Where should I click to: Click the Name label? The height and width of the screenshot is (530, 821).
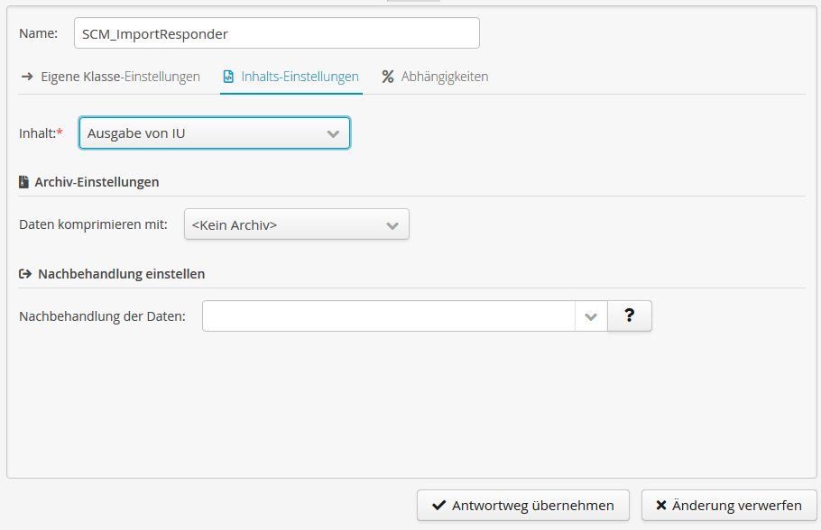(x=38, y=33)
